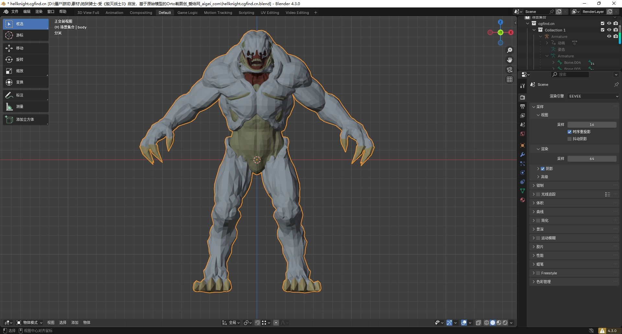Open the Modifiers wrench tab
622x334 pixels.
tap(522, 155)
